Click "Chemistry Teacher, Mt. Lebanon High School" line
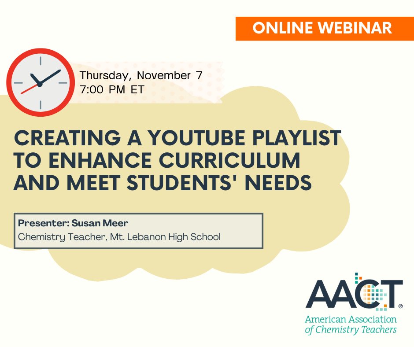 [119, 237]
